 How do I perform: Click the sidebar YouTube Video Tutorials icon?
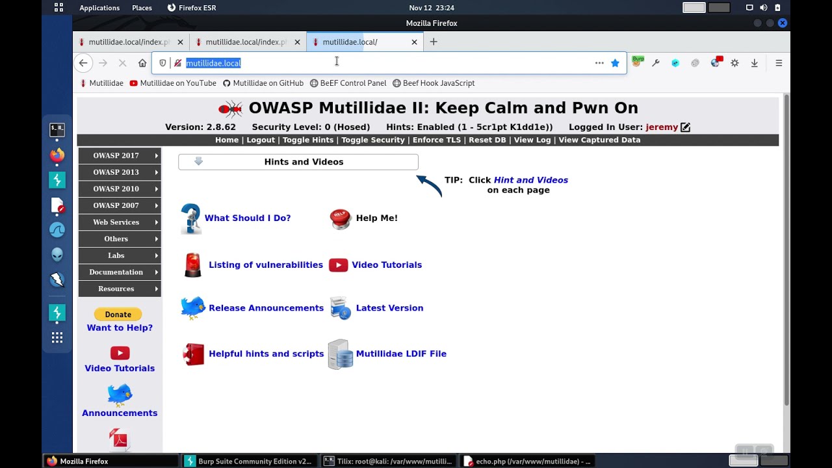[x=120, y=353]
